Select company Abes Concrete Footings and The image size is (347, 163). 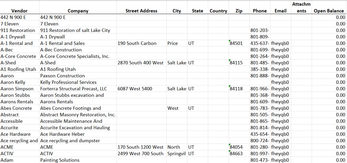point(78,109)
